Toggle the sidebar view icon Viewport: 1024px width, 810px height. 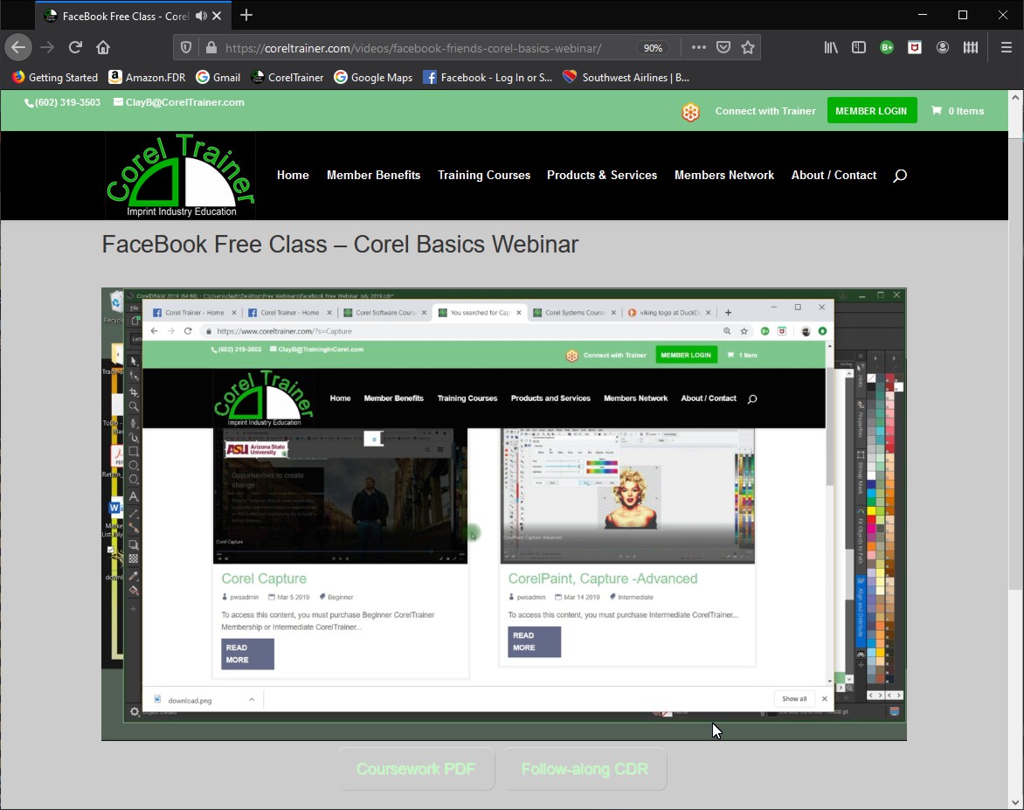[859, 47]
